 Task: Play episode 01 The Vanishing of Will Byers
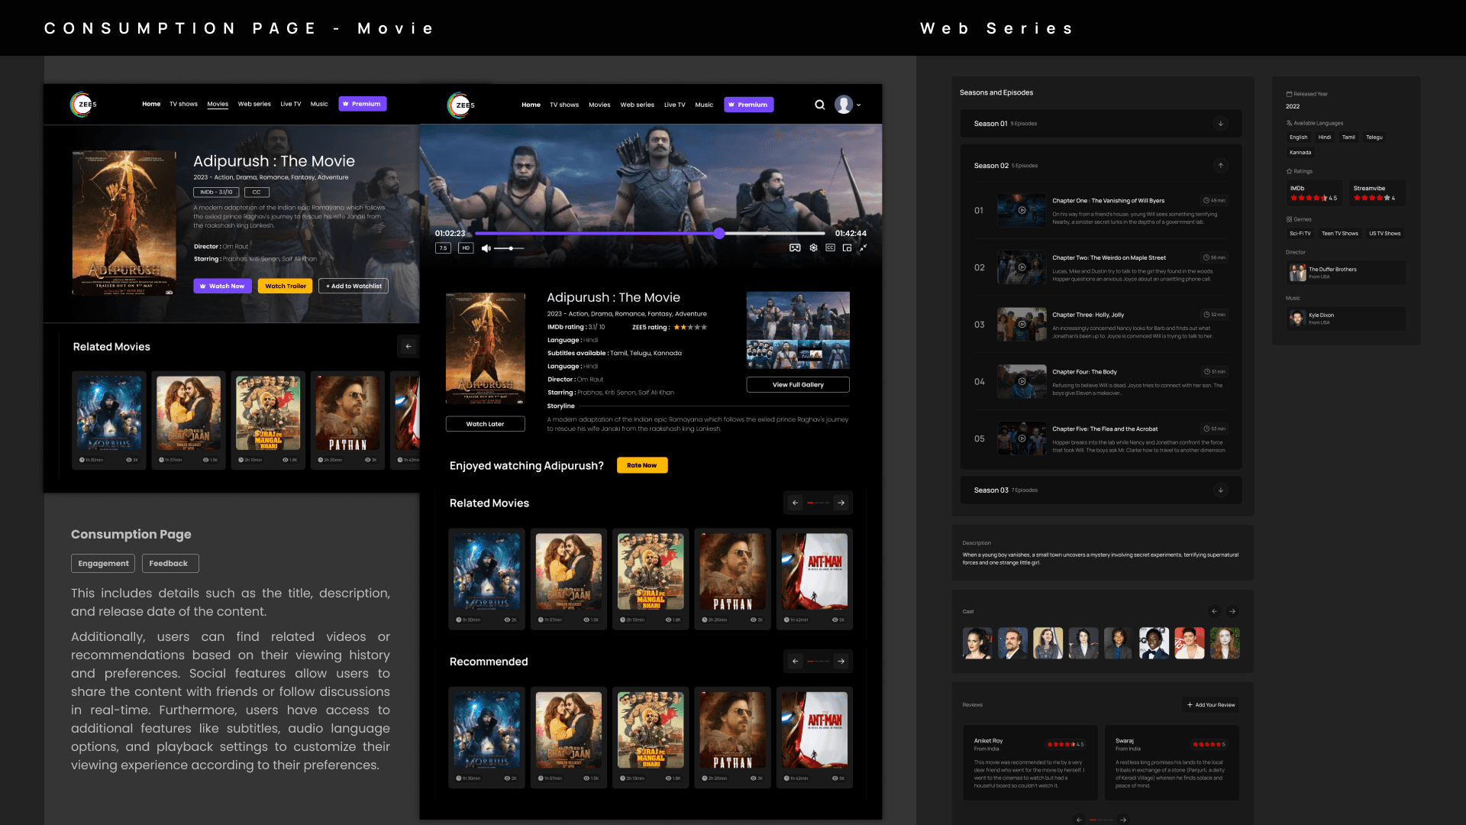1022,210
